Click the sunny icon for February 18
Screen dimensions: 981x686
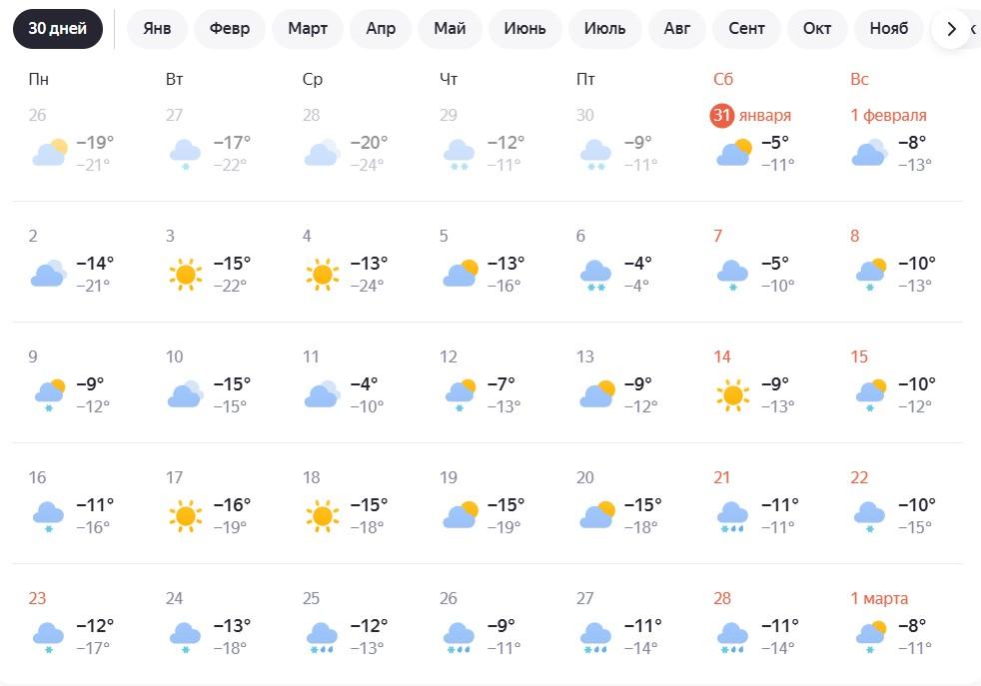322,515
